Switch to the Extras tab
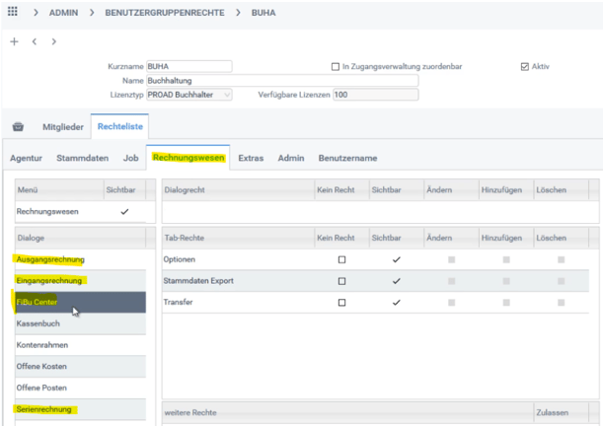Image resolution: width=603 pixels, height=426 pixels. pos(251,158)
